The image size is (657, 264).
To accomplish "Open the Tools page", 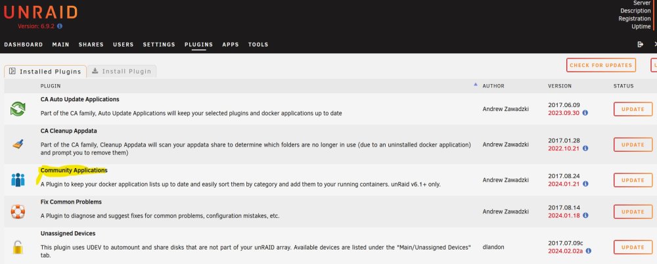I will (258, 45).
